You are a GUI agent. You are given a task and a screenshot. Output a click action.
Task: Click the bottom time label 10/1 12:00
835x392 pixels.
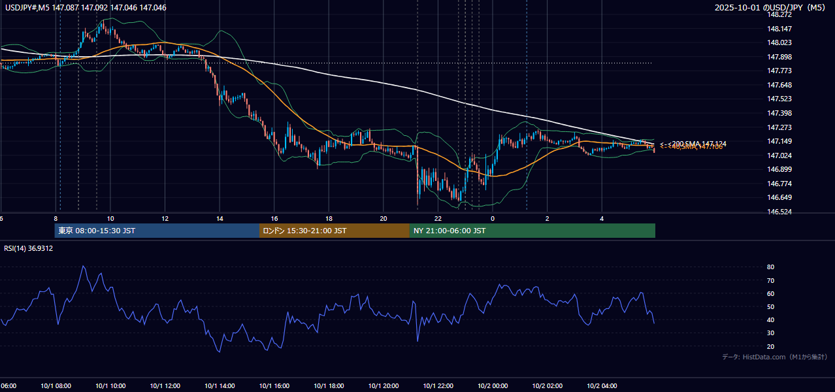point(165,385)
